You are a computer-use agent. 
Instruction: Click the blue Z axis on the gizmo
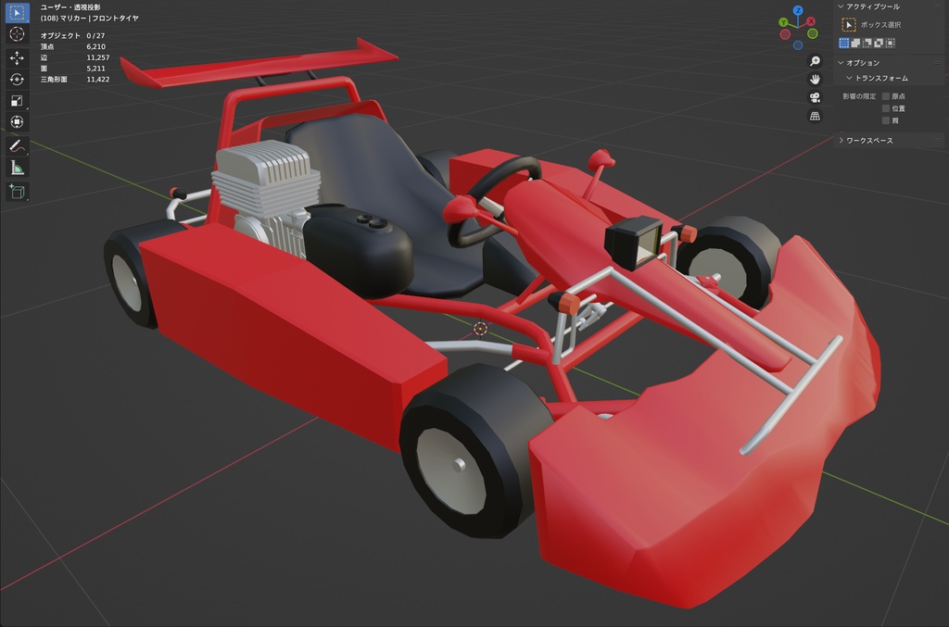click(x=798, y=10)
